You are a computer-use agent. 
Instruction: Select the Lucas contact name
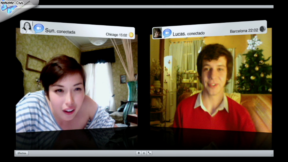(179, 34)
